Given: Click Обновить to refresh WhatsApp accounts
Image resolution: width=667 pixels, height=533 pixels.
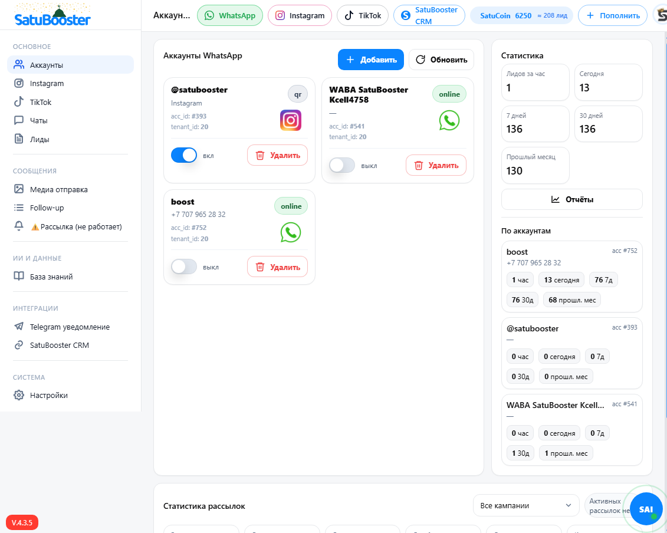Looking at the screenshot, I should [441, 60].
